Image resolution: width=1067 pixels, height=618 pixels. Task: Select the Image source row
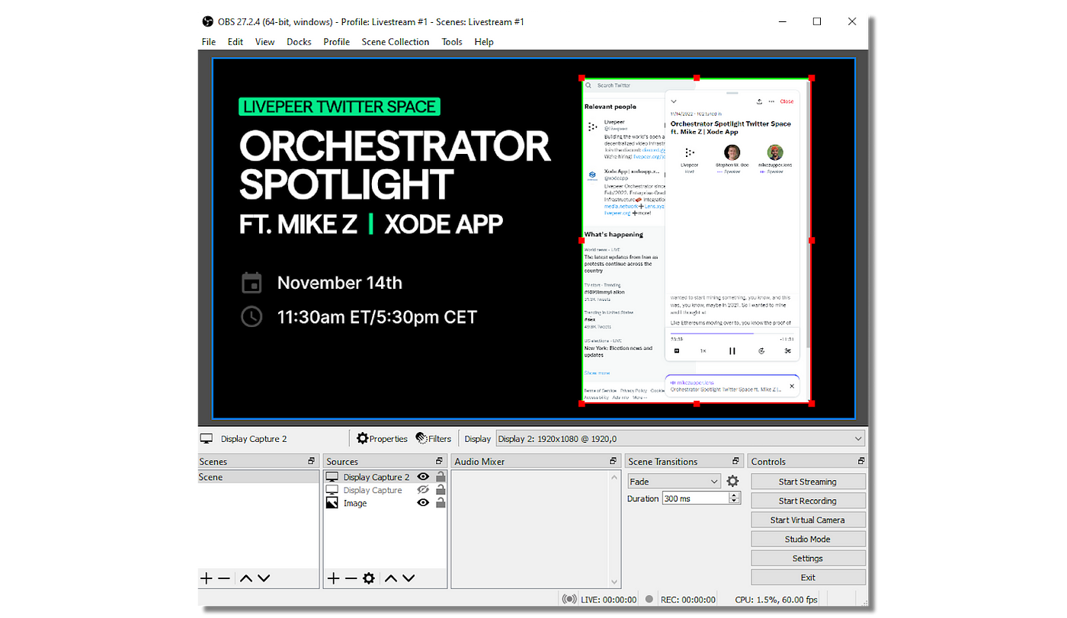(x=385, y=503)
